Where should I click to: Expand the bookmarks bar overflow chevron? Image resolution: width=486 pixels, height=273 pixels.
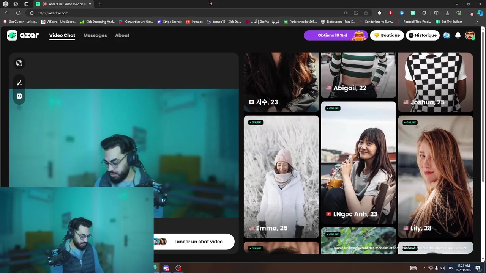[477, 22]
